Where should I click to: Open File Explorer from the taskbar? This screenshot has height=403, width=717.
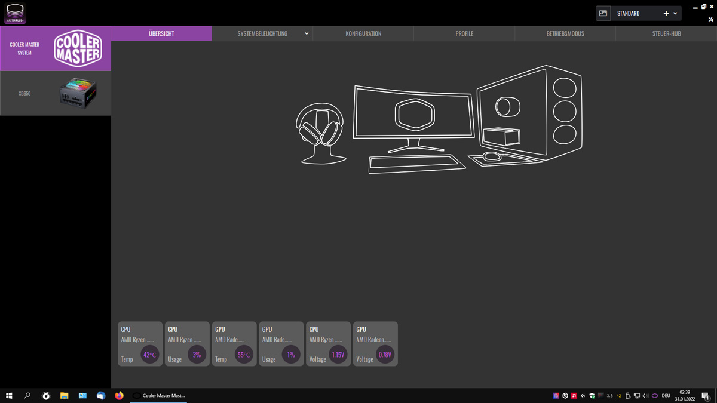(x=64, y=396)
